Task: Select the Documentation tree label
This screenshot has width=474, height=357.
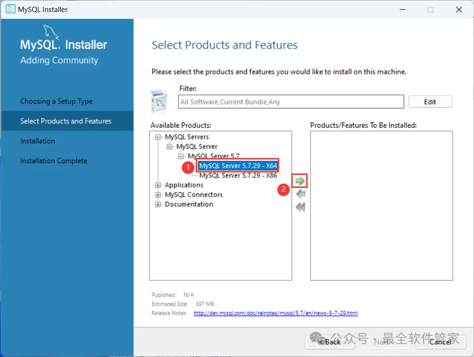Action: pos(189,204)
